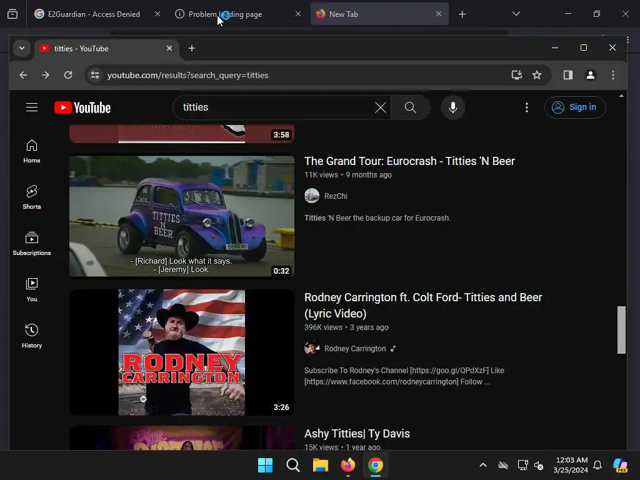Screen dimensions: 640x480
Task: Toggle Chrome side panel
Action: pos(567,75)
